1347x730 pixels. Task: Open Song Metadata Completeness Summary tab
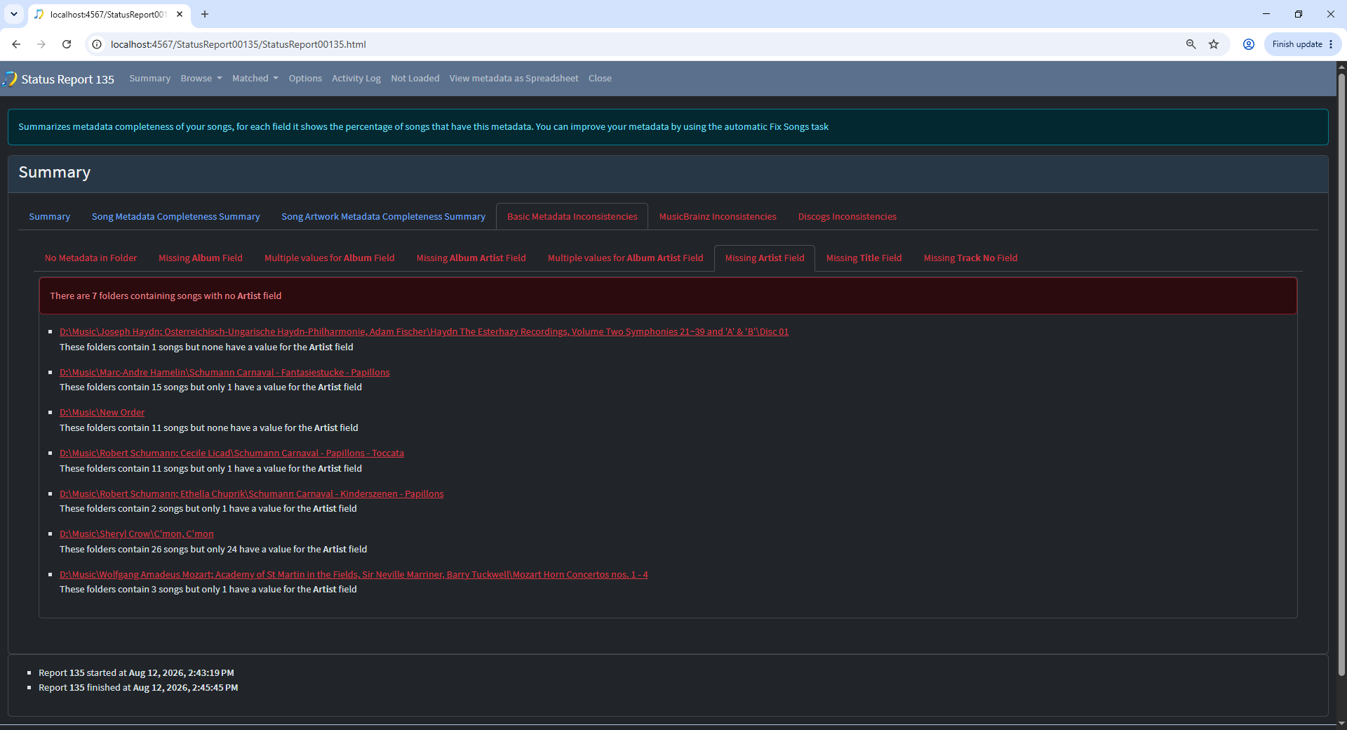pos(176,217)
